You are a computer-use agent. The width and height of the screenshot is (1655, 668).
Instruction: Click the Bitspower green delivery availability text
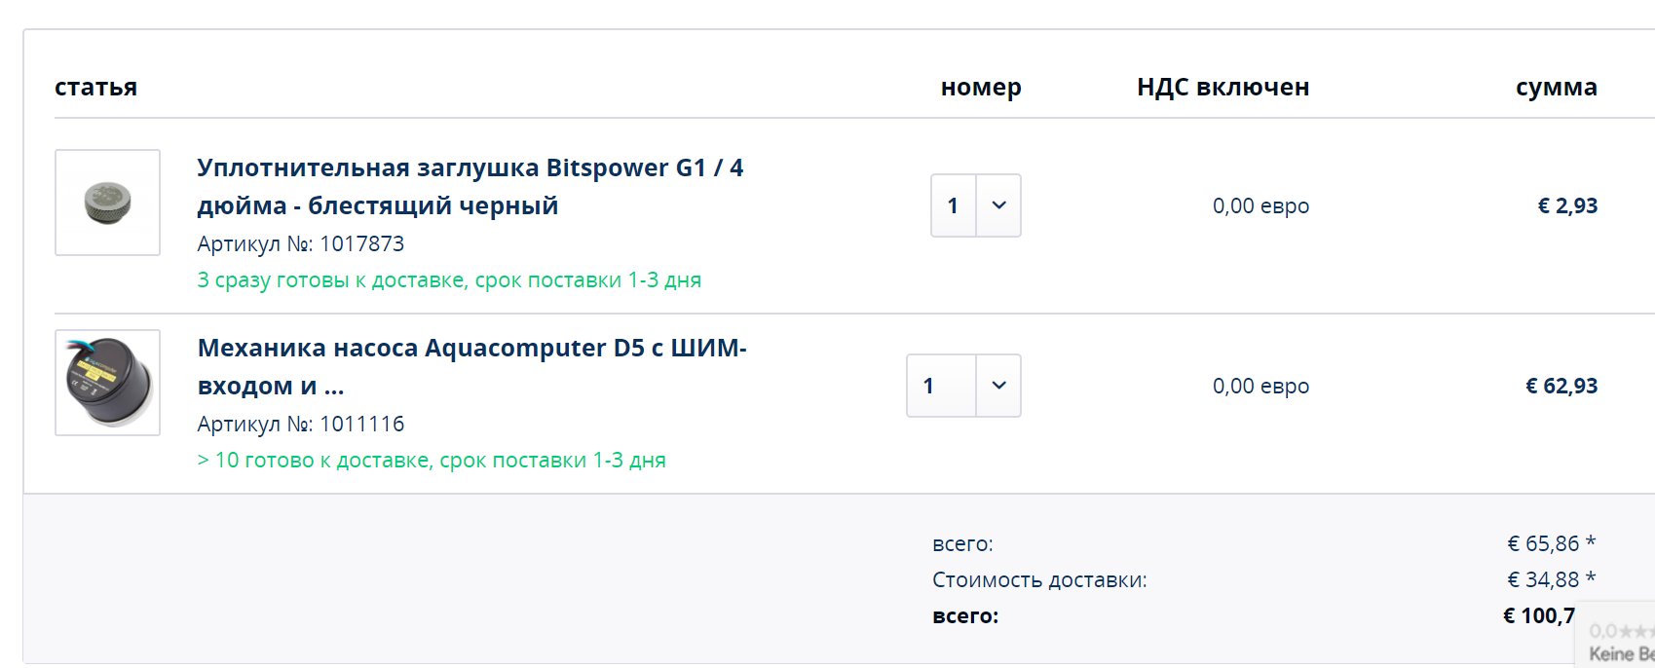[449, 280]
